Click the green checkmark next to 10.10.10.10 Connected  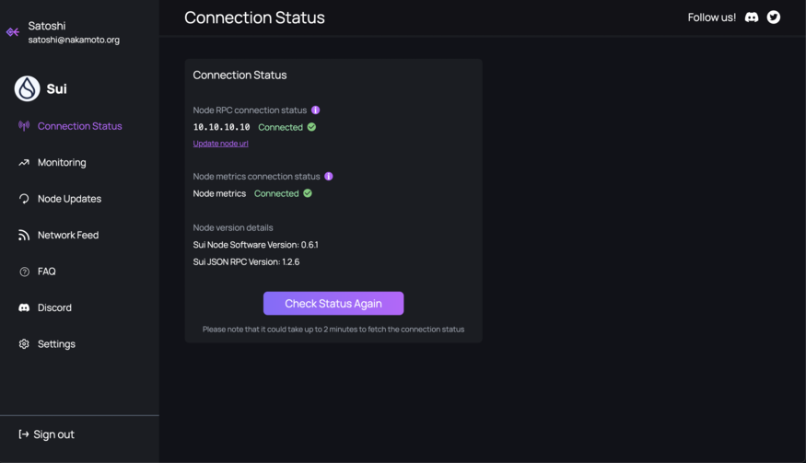[x=311, y=127]
